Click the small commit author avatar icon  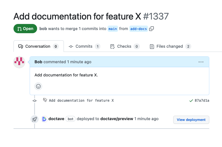[45, 100]
